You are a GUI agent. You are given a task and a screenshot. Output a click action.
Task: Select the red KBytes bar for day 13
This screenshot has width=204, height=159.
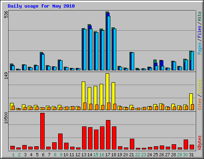pyautogui.click(x=84, y=138)
